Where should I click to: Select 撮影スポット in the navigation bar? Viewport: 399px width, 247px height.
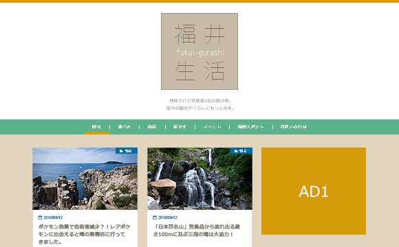[250, 127]
